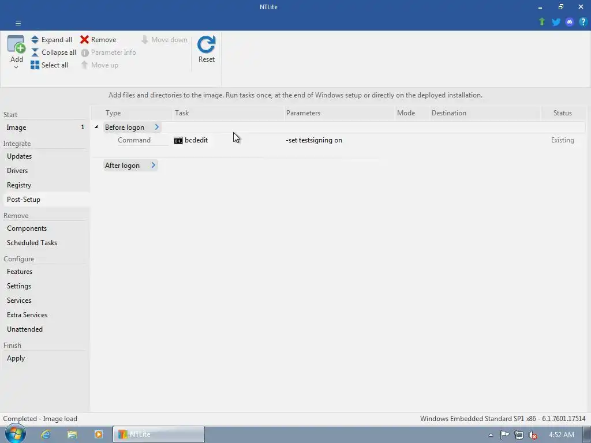Open the Features page in sidebar
The image size is (591, 443).
click(45, 272)
